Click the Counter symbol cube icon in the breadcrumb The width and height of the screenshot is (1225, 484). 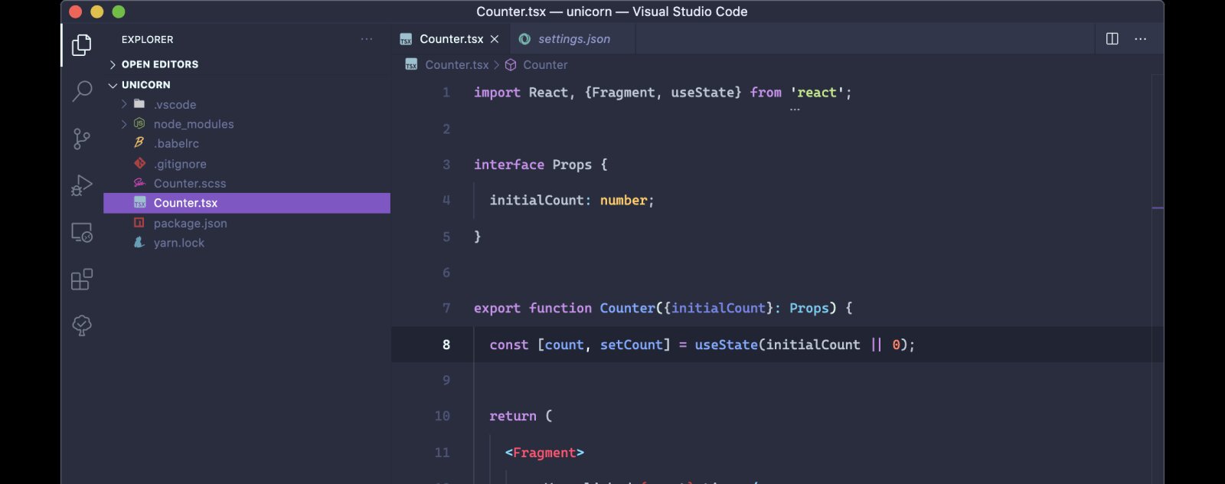(x=511, y=65)
